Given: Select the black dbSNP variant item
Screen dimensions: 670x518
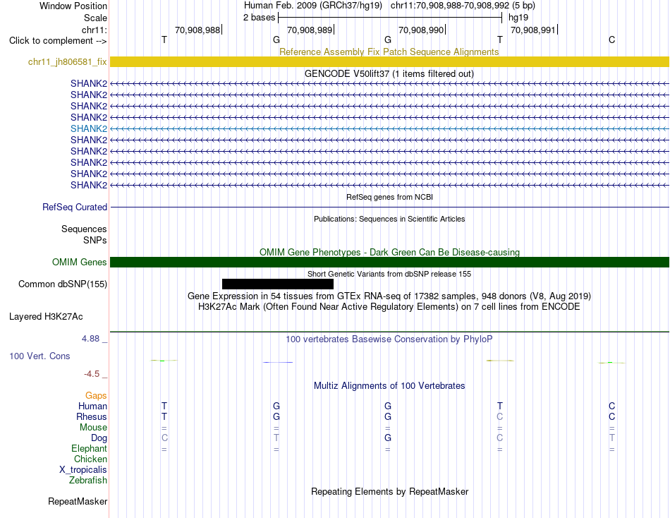Looking at the screenshot, I should click(x=278, y=284).
